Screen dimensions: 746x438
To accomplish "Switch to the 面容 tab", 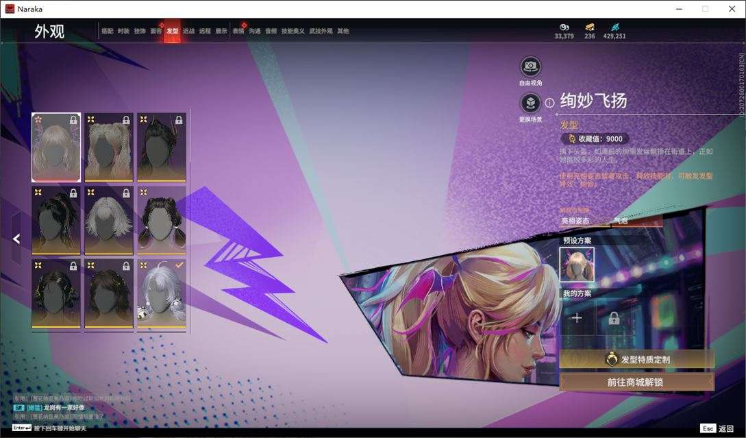I will pyautogui.click(x=156, y=31).
